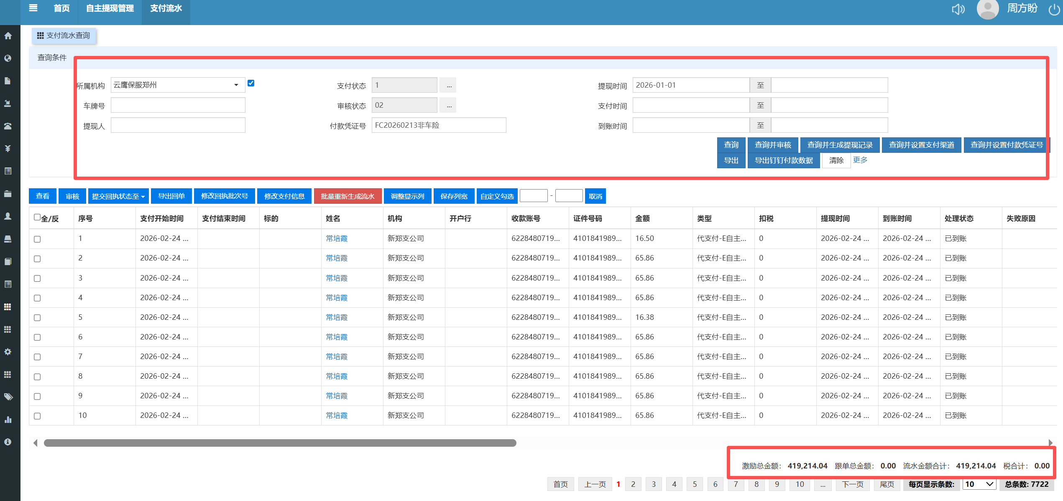Click the telephone icon in sidebar
Screen dimensions: 1063x501
click(x=8, y=126)
